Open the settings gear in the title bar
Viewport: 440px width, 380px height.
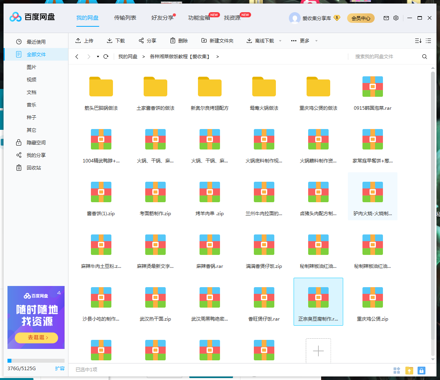click(396, 18)
